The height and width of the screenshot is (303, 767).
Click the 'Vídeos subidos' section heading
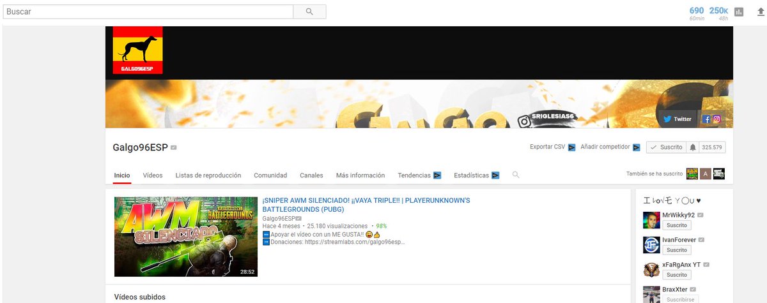coord(139,297)
